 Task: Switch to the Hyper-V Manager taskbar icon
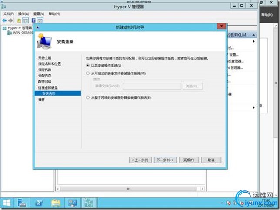[x=89, y=203]
